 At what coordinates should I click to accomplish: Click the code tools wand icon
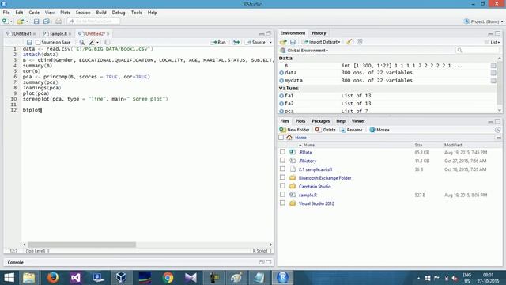(x=92, y=42)
